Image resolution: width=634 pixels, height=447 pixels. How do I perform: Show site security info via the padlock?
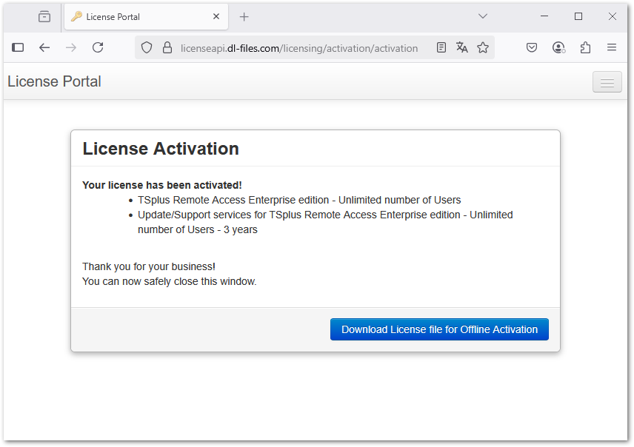(167, 47)
